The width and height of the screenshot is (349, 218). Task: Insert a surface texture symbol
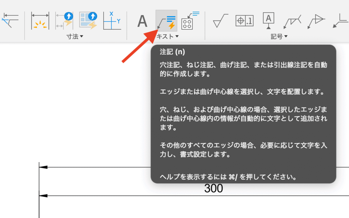coord(220,20)
